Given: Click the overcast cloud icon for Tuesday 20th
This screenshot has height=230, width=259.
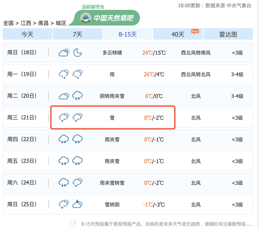Looking at the screenshot, I should (64, 96).
